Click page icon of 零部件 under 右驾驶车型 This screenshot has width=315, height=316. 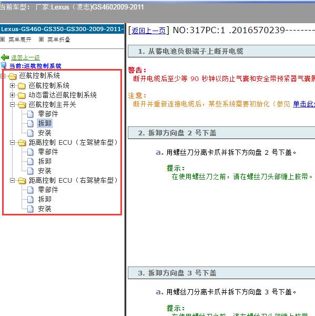tap(31, 190)
